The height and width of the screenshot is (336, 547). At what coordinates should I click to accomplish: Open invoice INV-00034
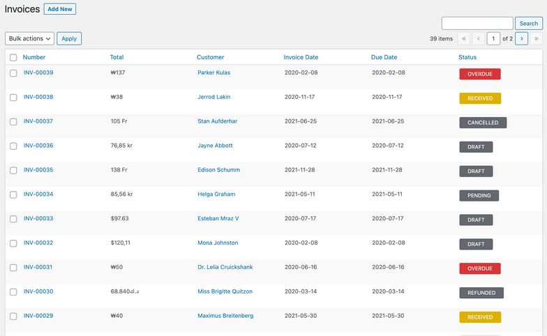38,194
